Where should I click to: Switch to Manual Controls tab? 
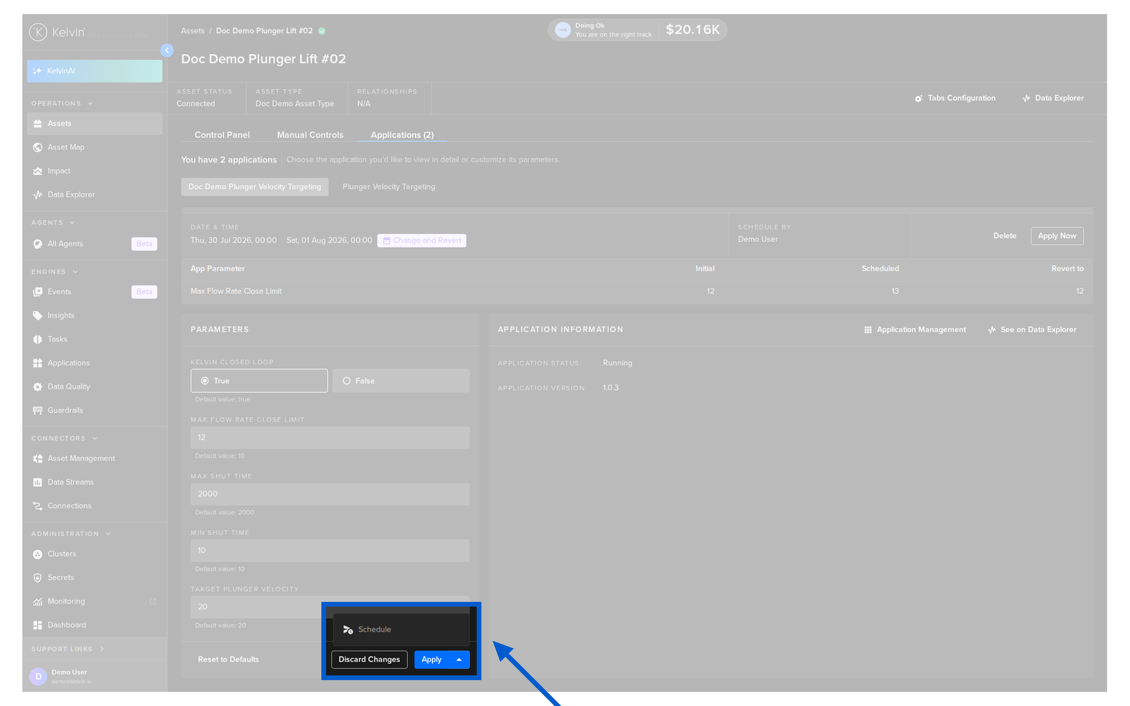tap(310, 135)
